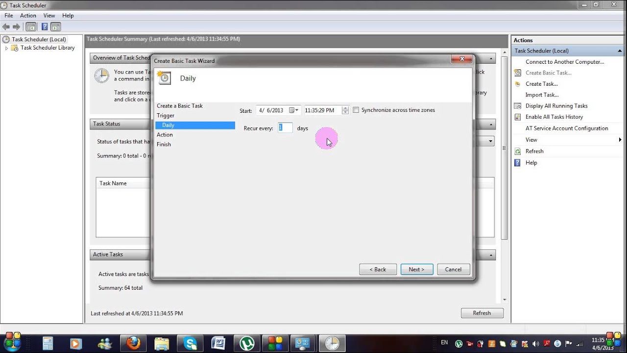This screenshot has height=353, width=627.
Task: Expand the Task Scheduler Library tree node
Action: coord(6,48)
